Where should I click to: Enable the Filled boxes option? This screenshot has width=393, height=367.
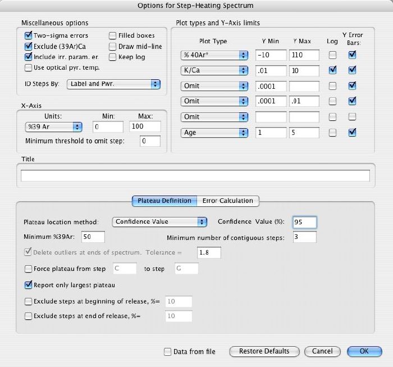(112, 35)
